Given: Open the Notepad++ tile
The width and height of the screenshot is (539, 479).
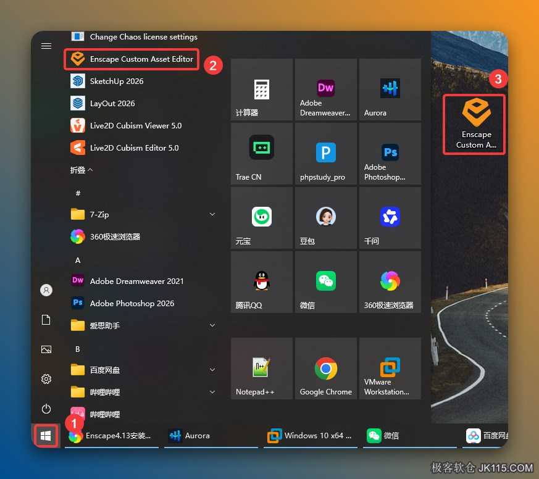Looking at the screenshot, I should click(x=262, y=369).
